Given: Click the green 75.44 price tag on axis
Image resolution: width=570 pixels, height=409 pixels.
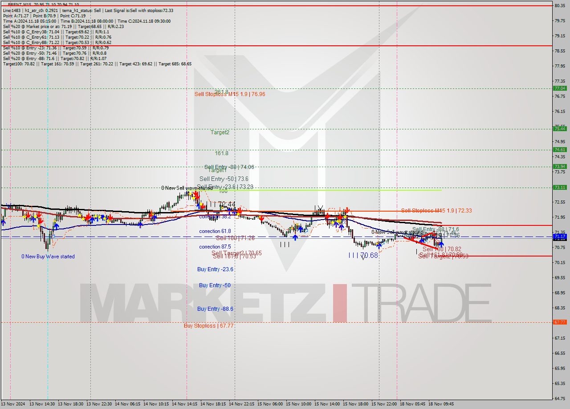Looking at the screenshot, I should 560,128.
